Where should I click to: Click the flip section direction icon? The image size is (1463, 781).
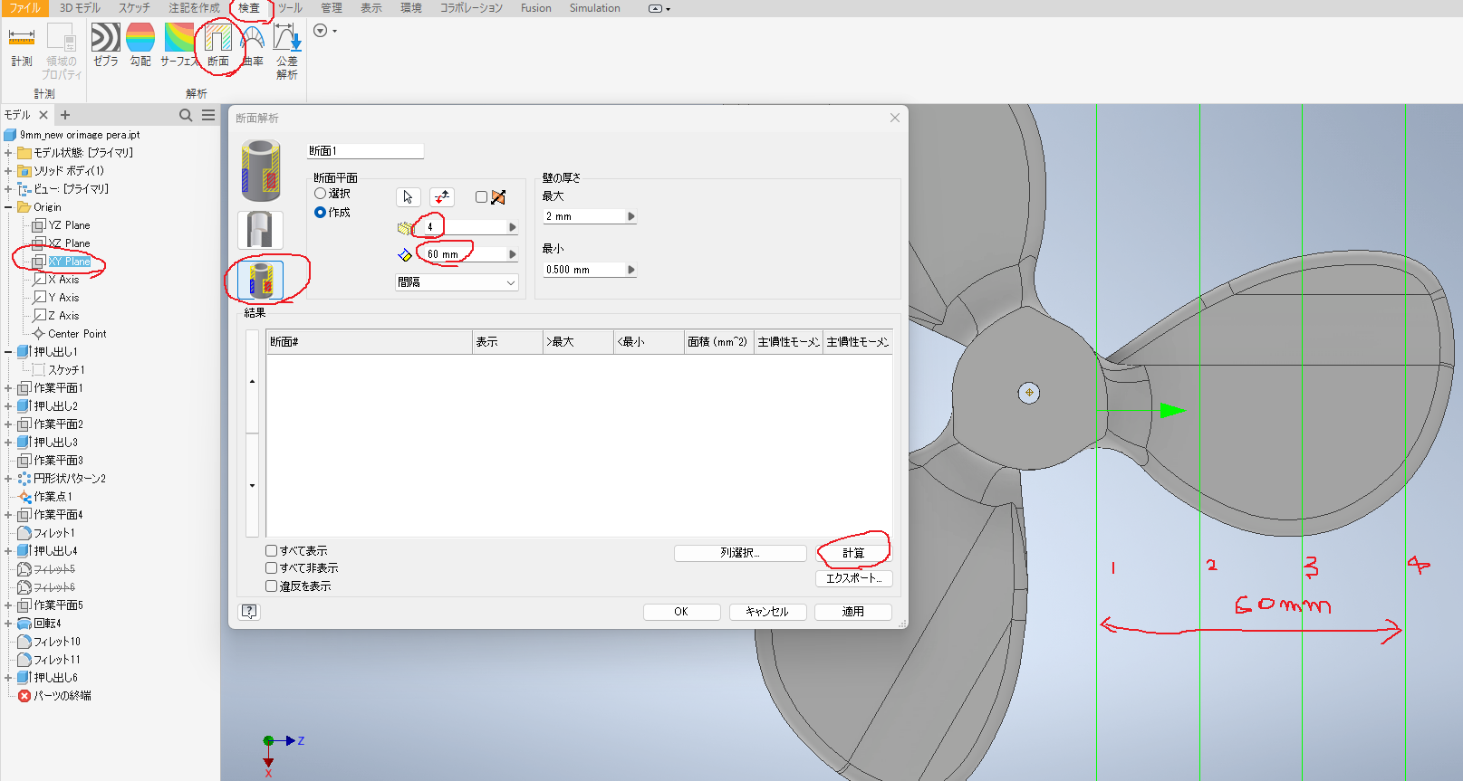pos(442,197)
